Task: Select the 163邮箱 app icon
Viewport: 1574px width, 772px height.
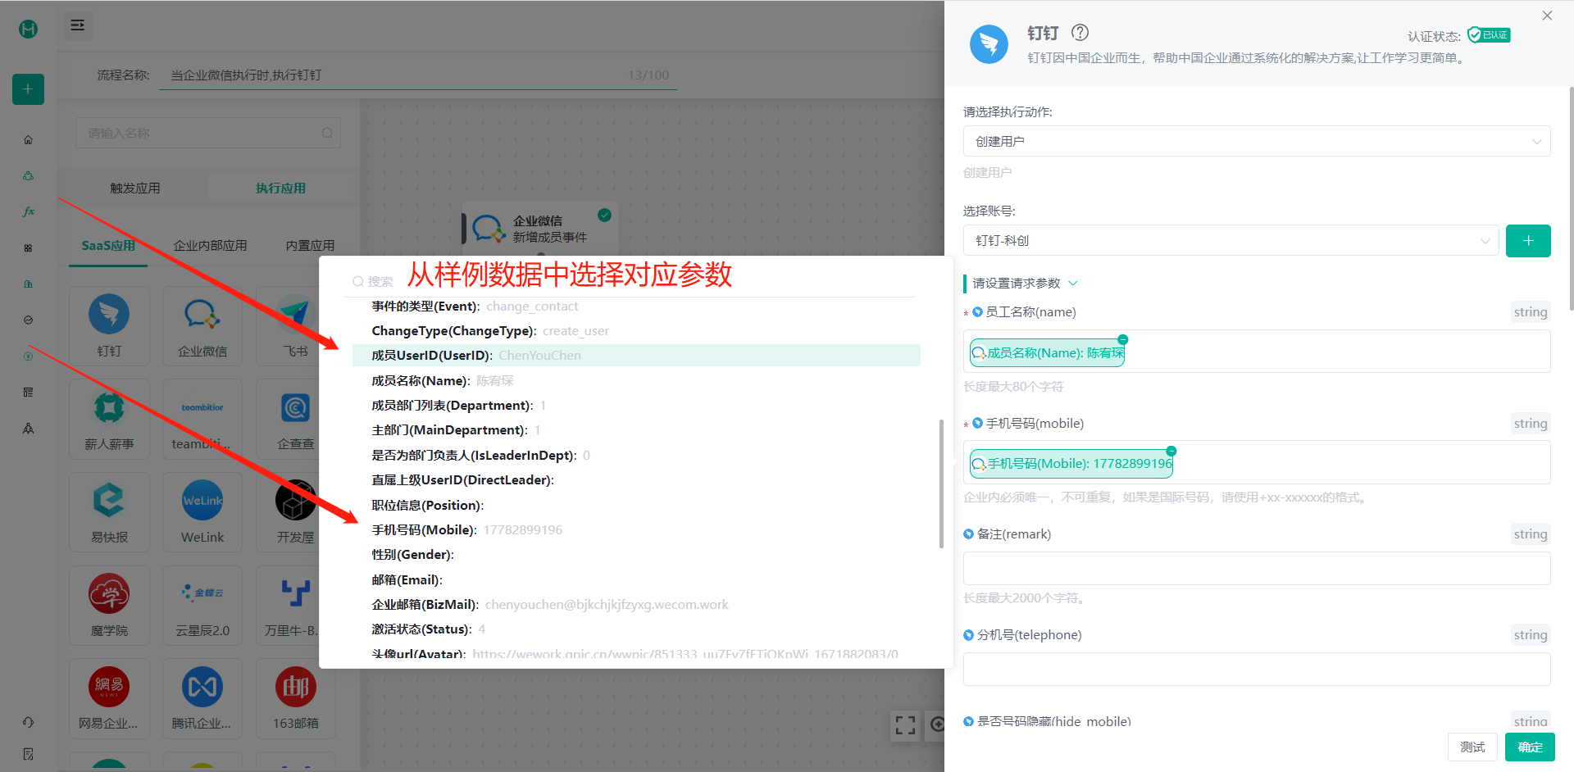Action: tap(295, 687)
